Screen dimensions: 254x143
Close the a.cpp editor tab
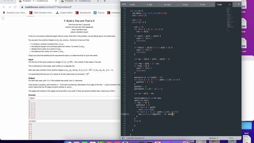(x=142, y=4)
